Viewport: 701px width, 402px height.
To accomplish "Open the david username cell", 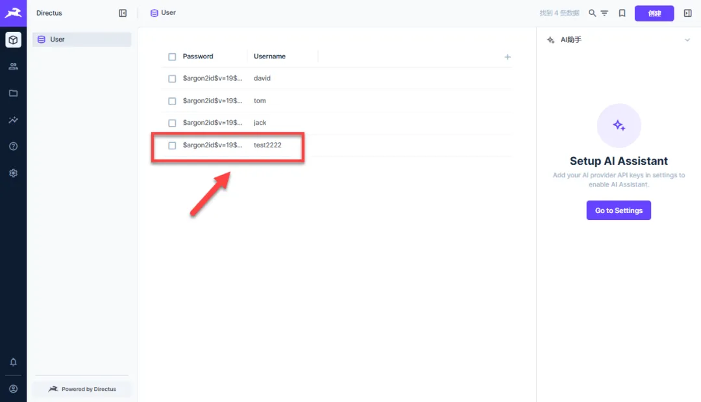I will pyautogui.click(x=262, y=78).
